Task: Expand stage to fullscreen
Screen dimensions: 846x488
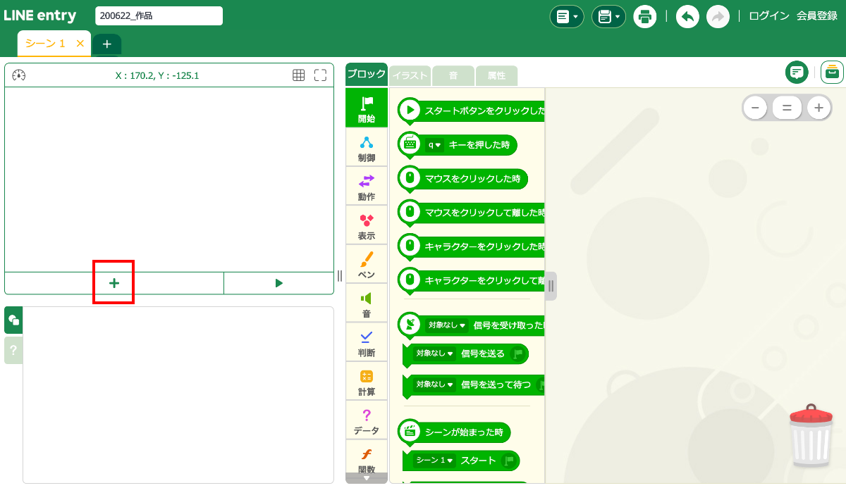Action: [320, 75]
